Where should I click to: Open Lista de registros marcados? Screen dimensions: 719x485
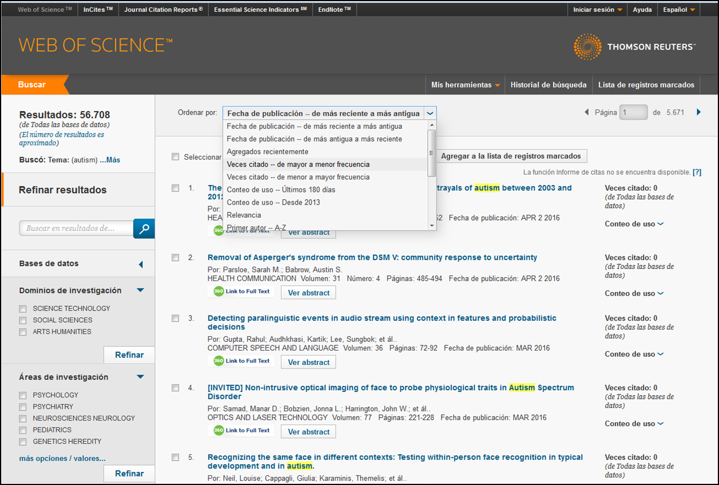[646, 85]
